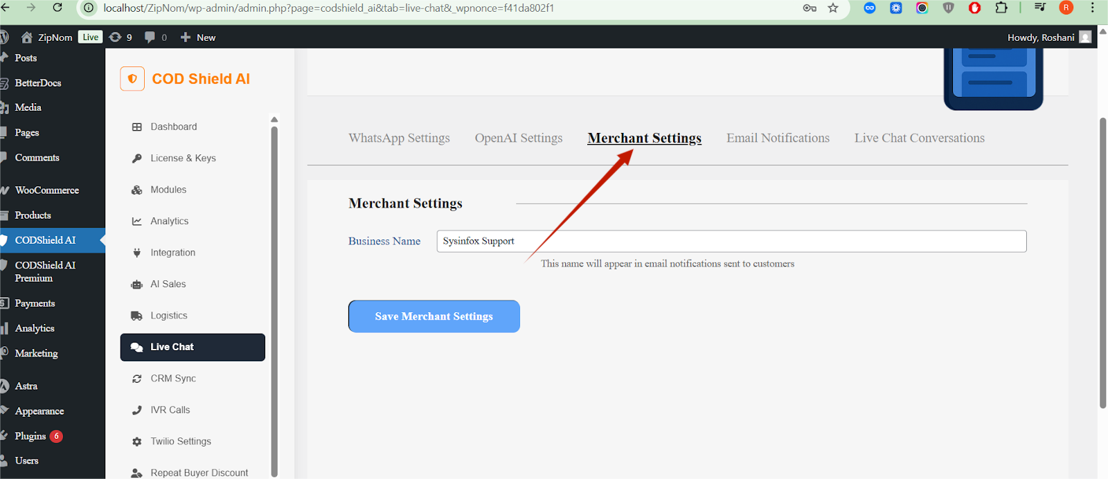View the Live Chat Conversations tab

(x=919, y=138)
